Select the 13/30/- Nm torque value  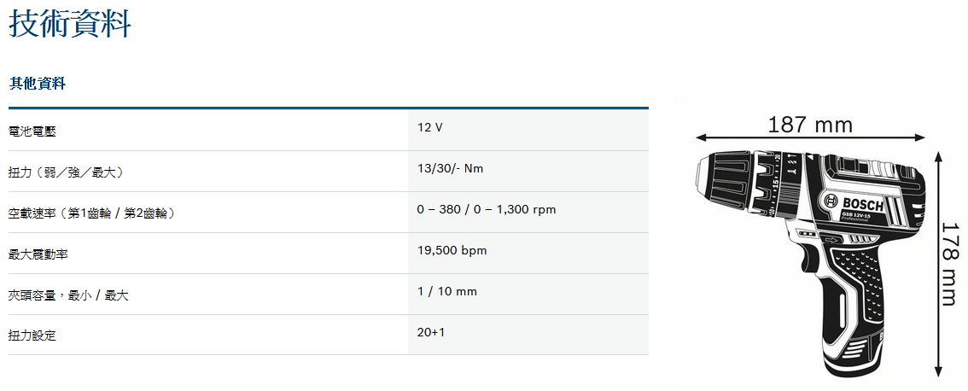pos(450,168)
